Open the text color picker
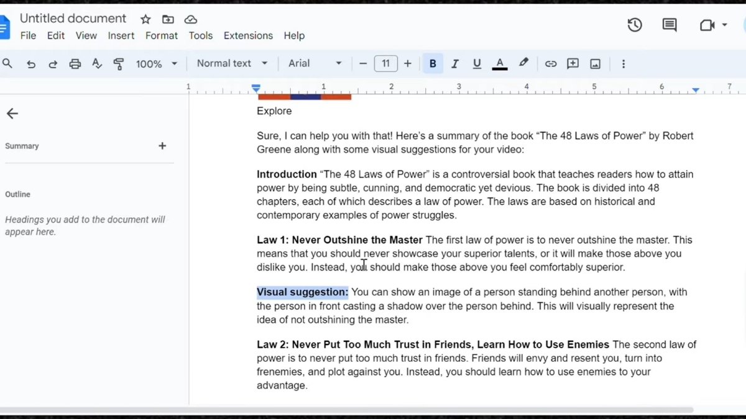The image size is (746, 419). tap(500, 64)
